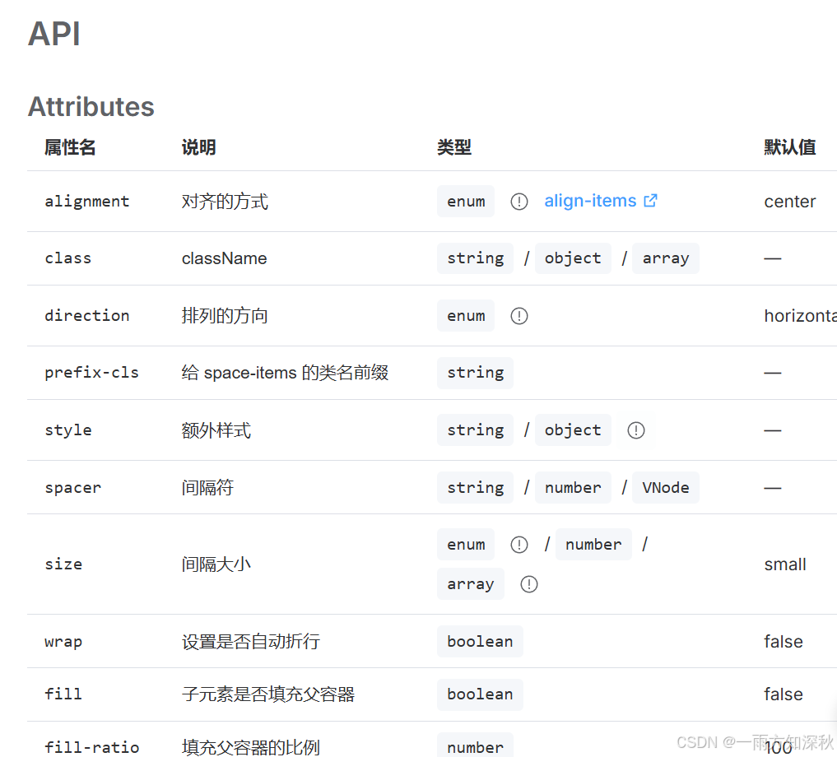Click the '额外样式' description

(x=216, y=430)
